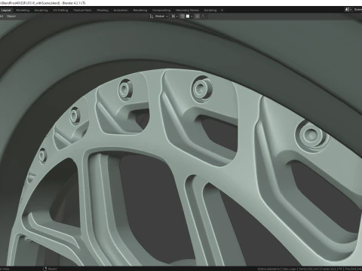The height and width of the screenshot is (271, 362).
Task: Select the Layout workspace tab
Action: [6, 11]
